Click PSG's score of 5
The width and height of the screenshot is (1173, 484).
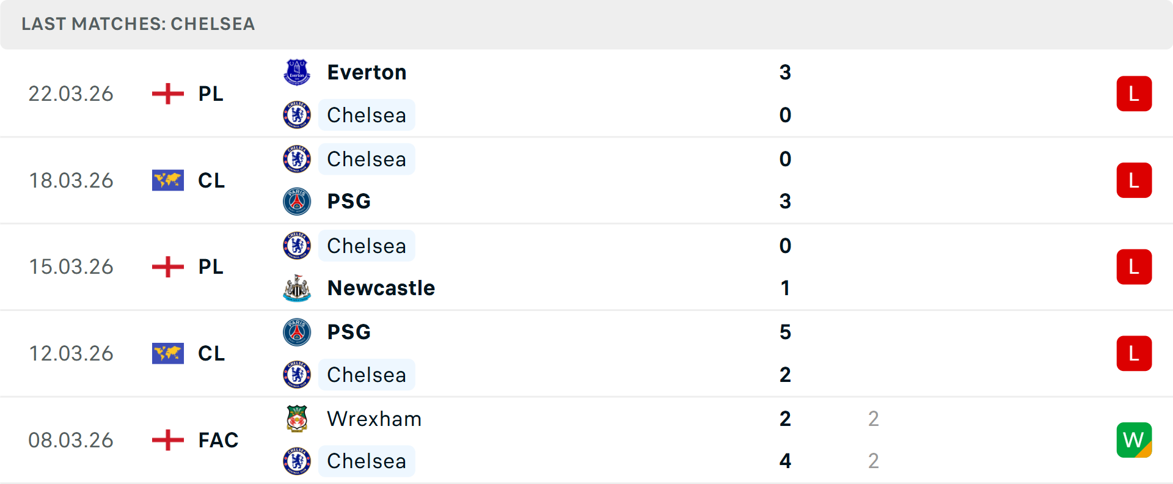(x=785, y=332)
